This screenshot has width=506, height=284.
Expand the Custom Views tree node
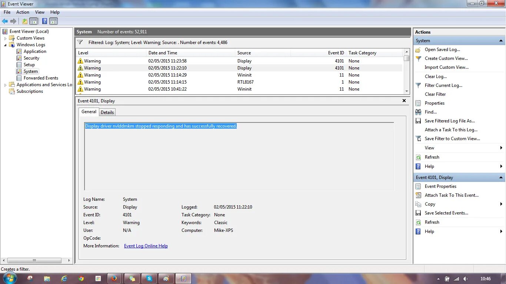coord(5,38)
